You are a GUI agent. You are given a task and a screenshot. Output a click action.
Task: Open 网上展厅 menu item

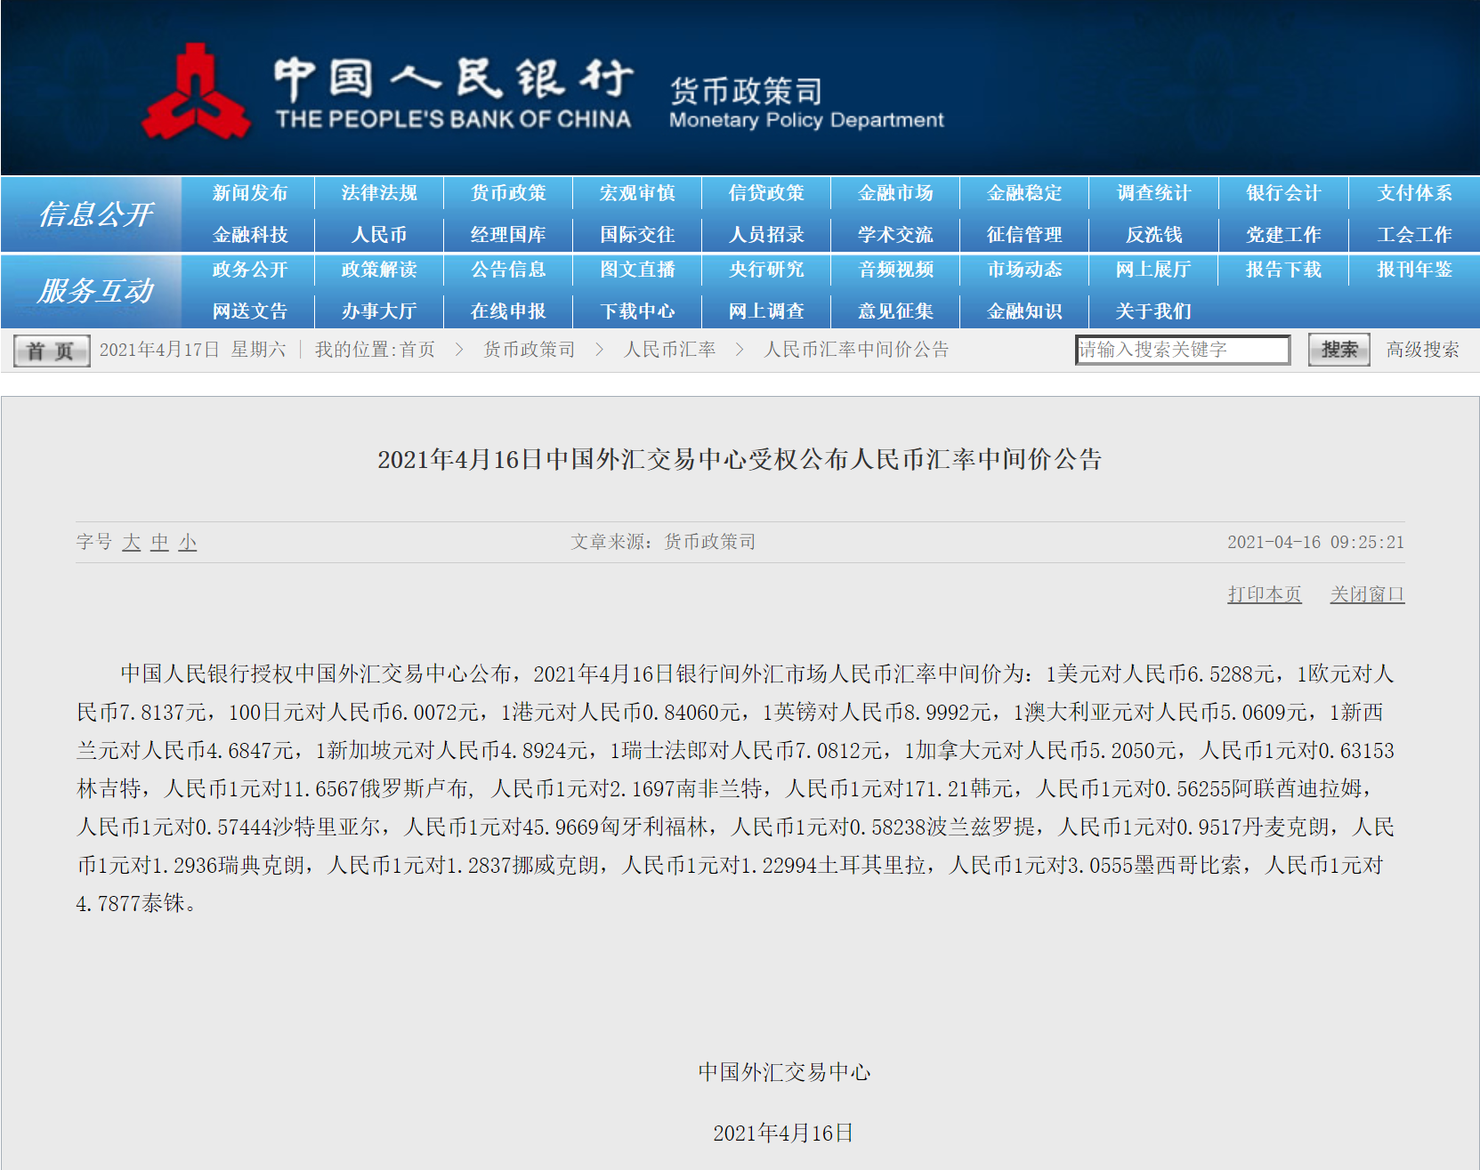pyautogui.click(x=1153, y=270)
